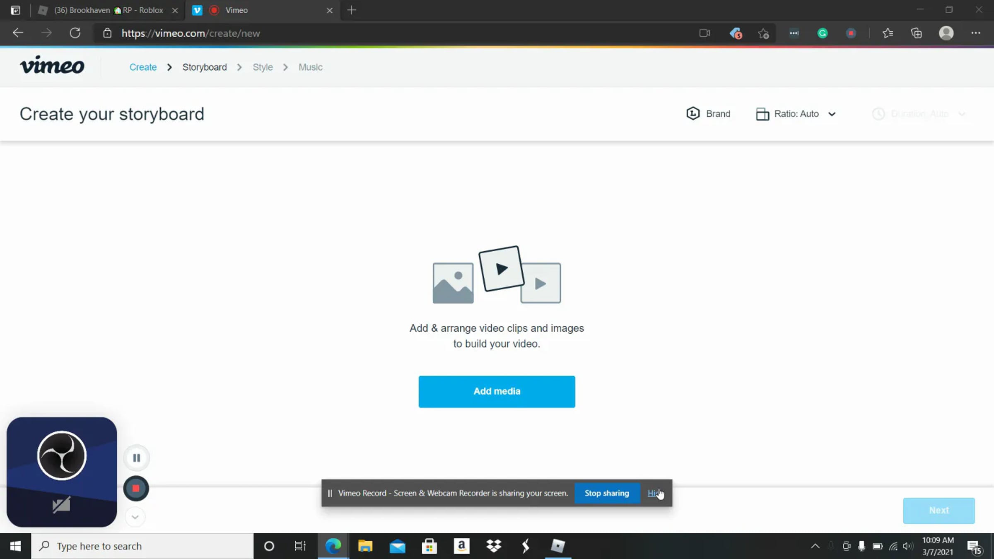Pause the screen recording

click(136, 458)
